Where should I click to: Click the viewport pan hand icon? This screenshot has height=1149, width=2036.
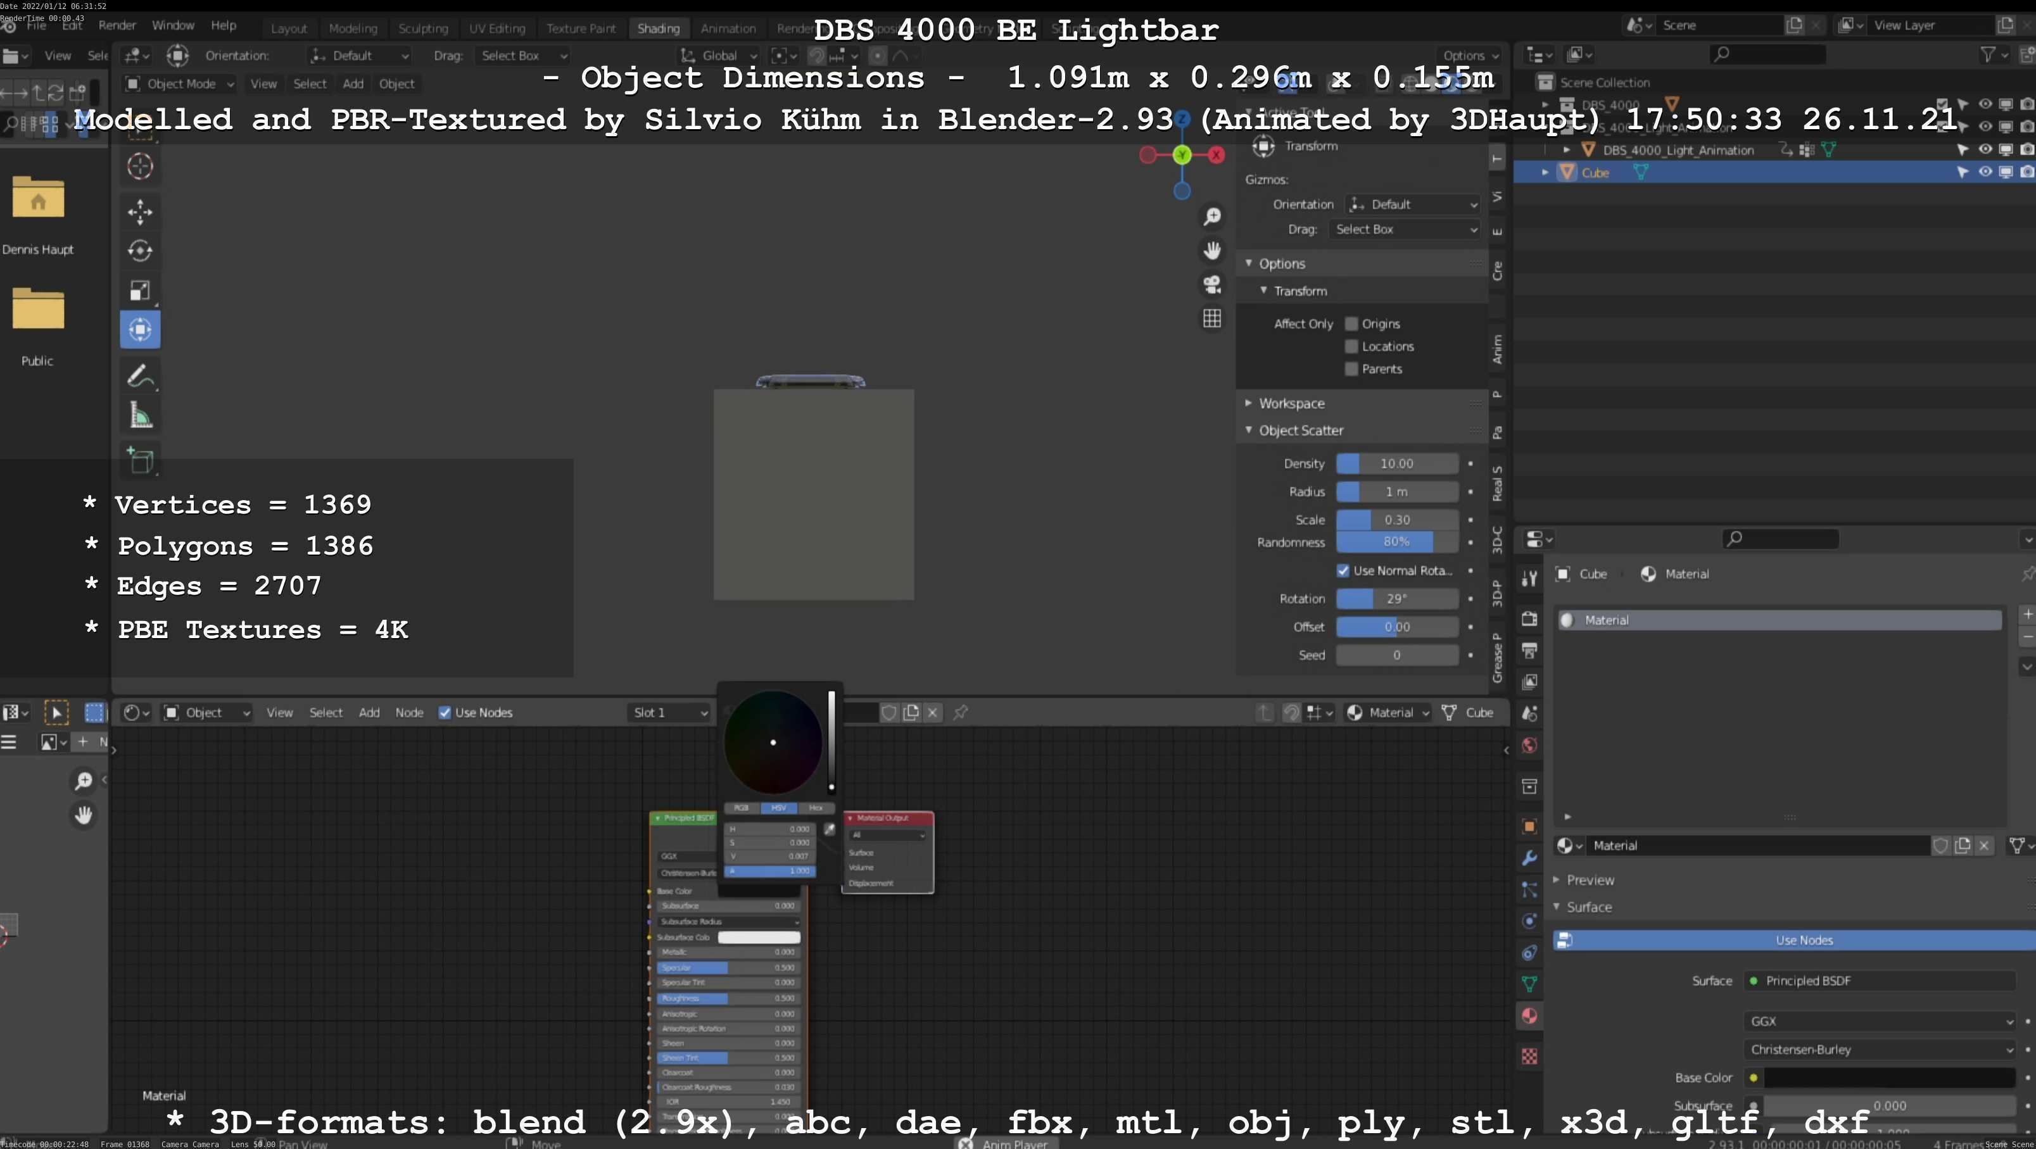point(1211,251)
